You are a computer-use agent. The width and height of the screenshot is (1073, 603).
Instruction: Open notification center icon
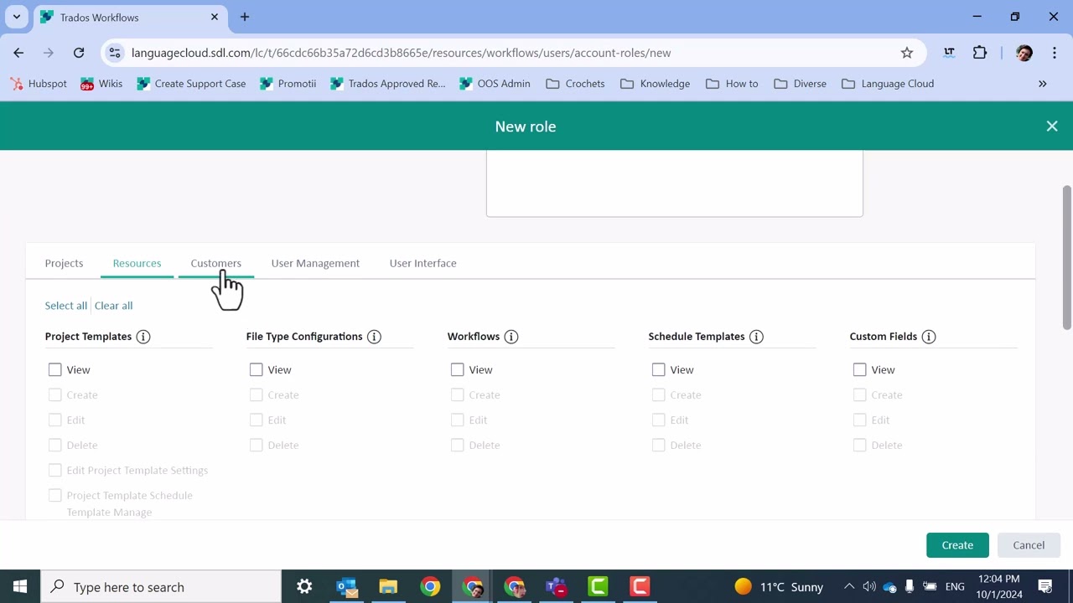tap(1045, 586)
